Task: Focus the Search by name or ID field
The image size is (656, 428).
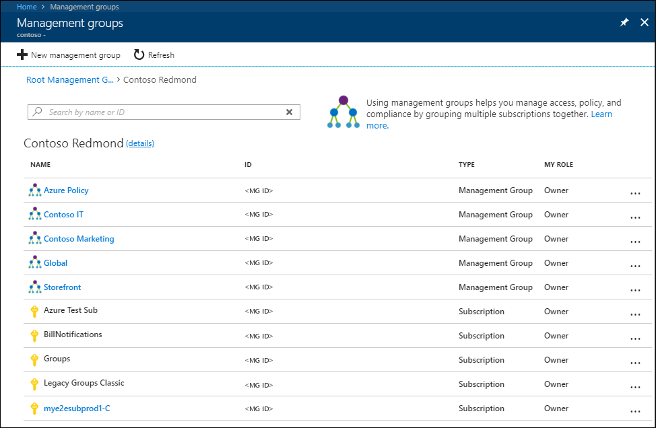Action: tap(164, 112)
